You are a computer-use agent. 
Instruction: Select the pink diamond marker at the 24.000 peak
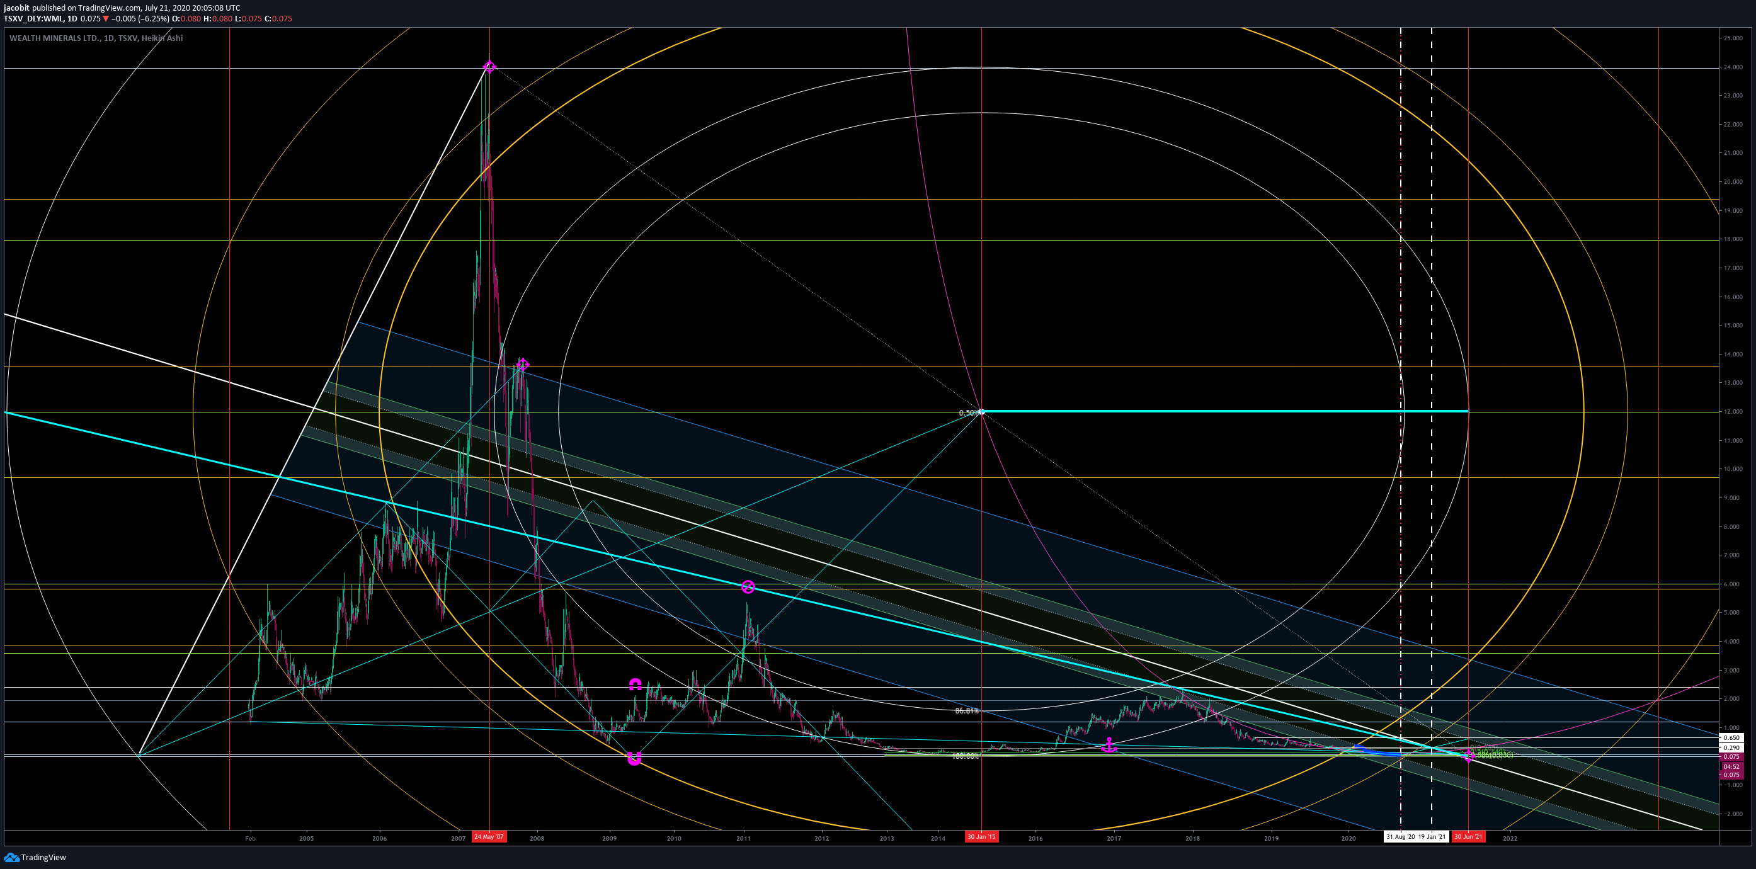(x=489, y=67)
